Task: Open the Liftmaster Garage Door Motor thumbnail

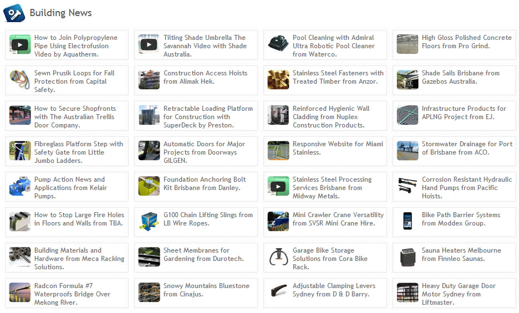Action: tap(408, 292)
